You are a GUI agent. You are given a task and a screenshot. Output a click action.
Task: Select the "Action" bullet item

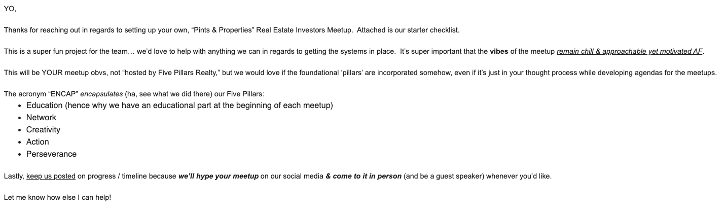tap(38, 142)
